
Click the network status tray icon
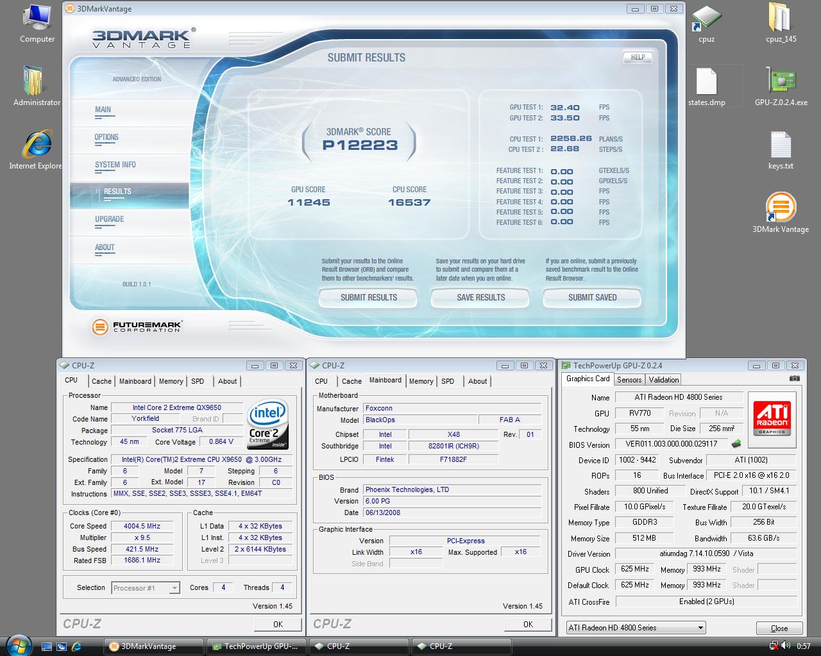[x=775, y=646]
